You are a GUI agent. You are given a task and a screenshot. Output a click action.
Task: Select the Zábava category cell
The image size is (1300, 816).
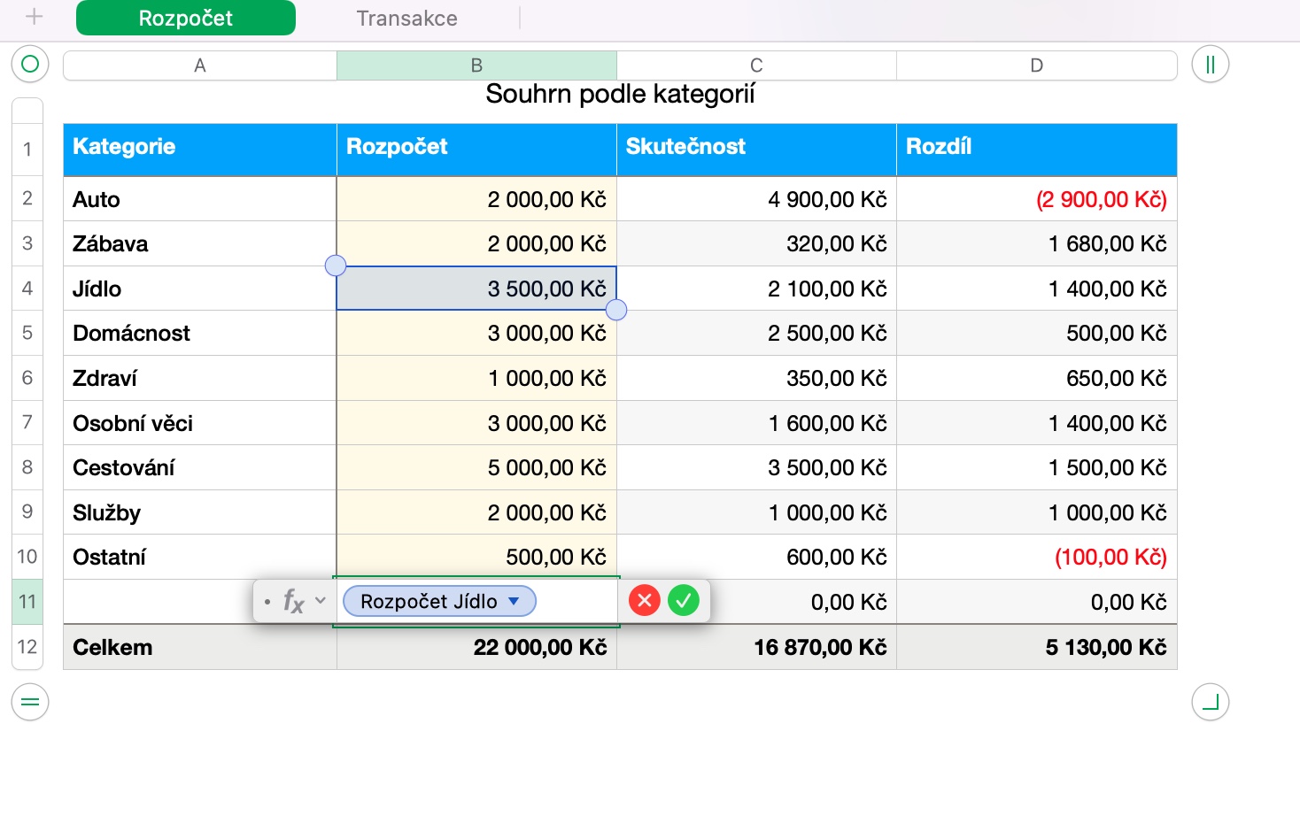point(200,243)
